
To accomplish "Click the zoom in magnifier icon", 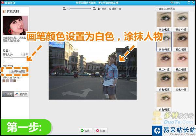I will click(94, 9).
